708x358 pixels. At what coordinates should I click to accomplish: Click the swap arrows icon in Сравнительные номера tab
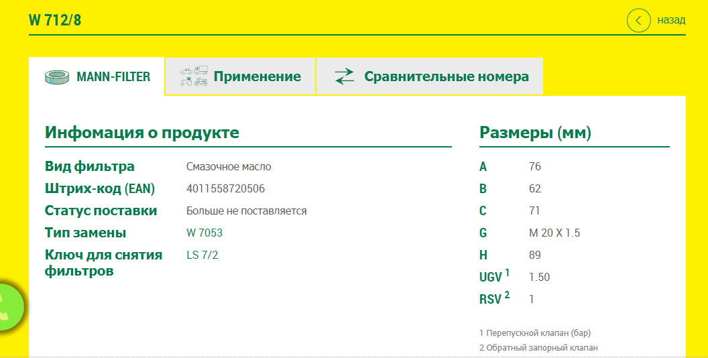coord(345,76)
